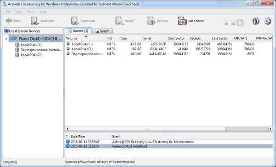The width and height of the screenshot is (276, 167).
Task: Click the 189 GB size cell
Action: coord(136,49)
